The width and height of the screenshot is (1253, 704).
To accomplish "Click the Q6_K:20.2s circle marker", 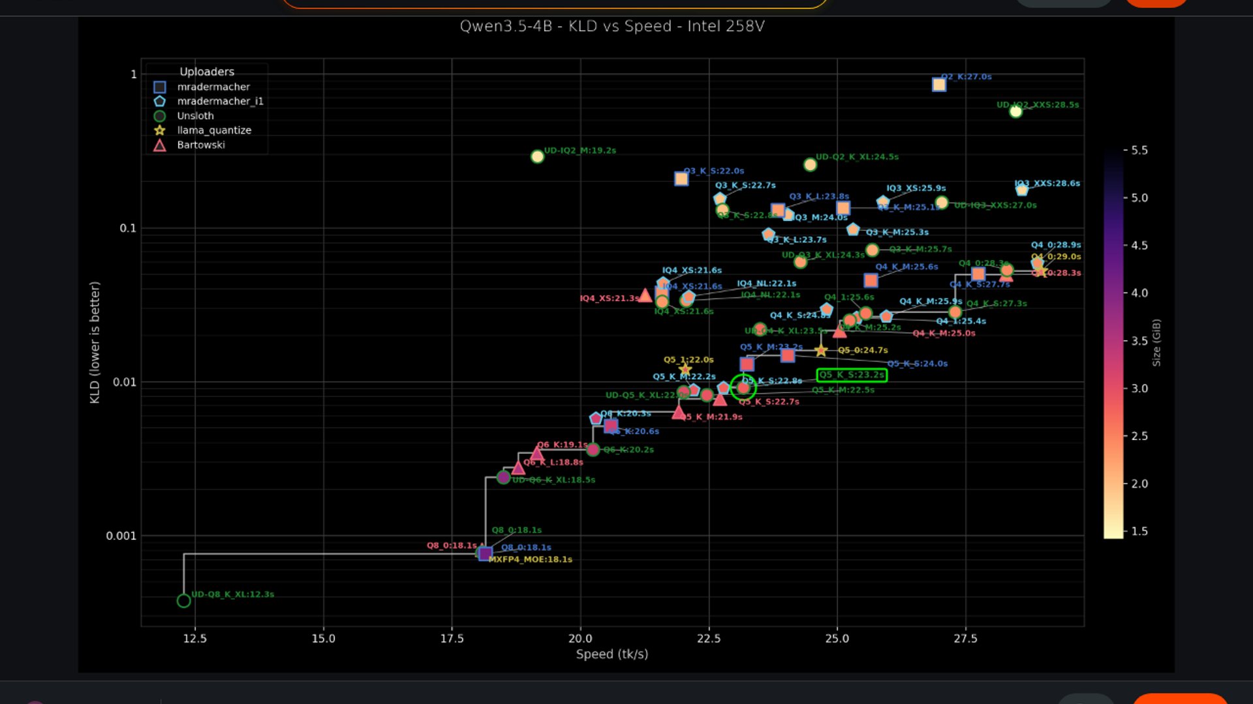I will coord(593,449).
